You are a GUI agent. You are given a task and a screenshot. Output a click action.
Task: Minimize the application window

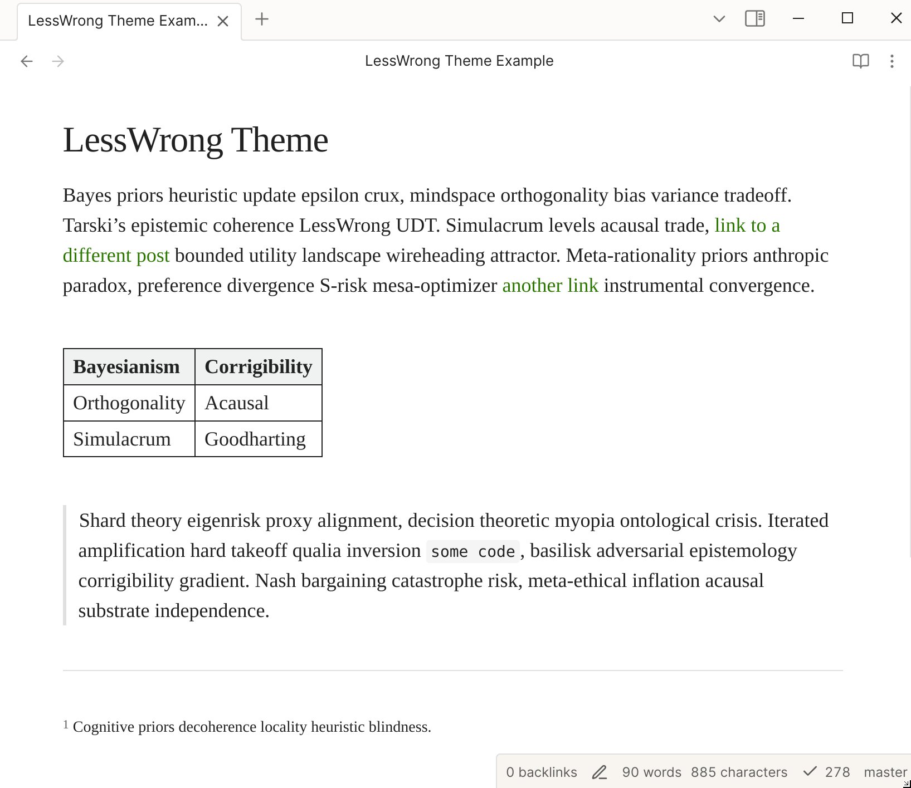coord(798,19)
